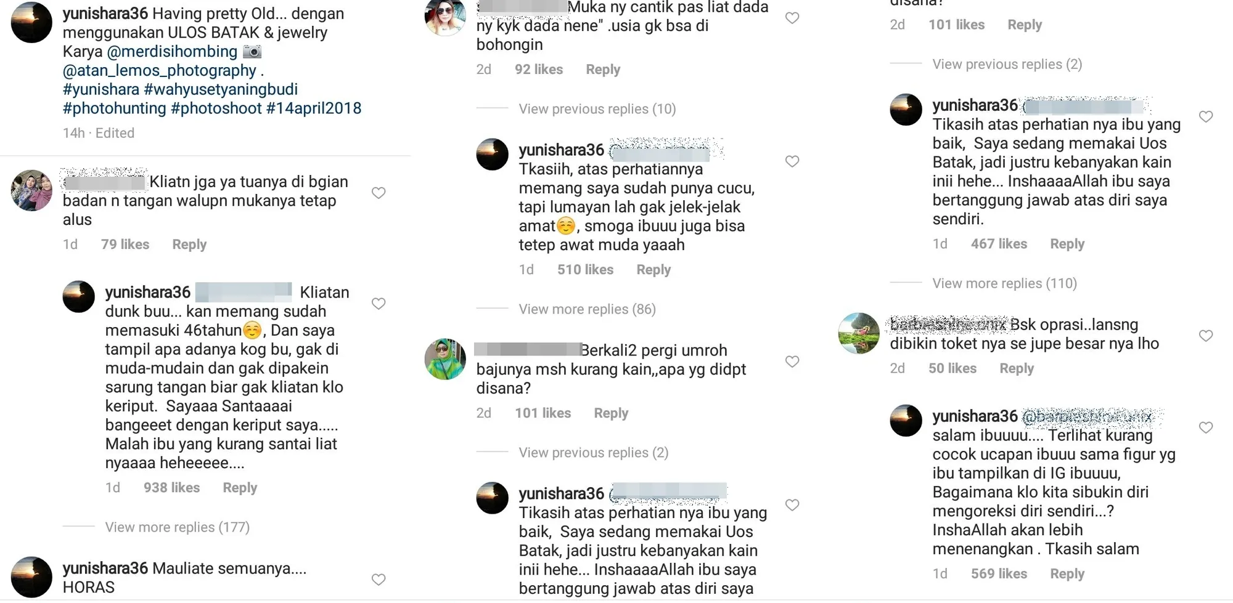Toggle like on bottom middle Uos Batak reply

pos(792,505)
